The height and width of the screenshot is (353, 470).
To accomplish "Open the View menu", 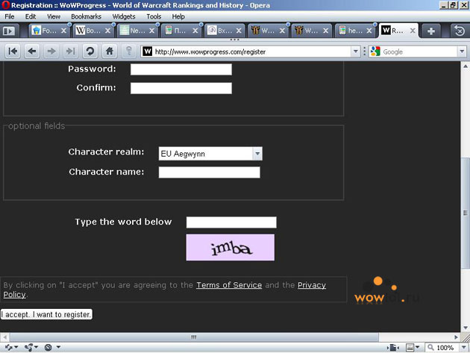I will click(x=54, y=16).
